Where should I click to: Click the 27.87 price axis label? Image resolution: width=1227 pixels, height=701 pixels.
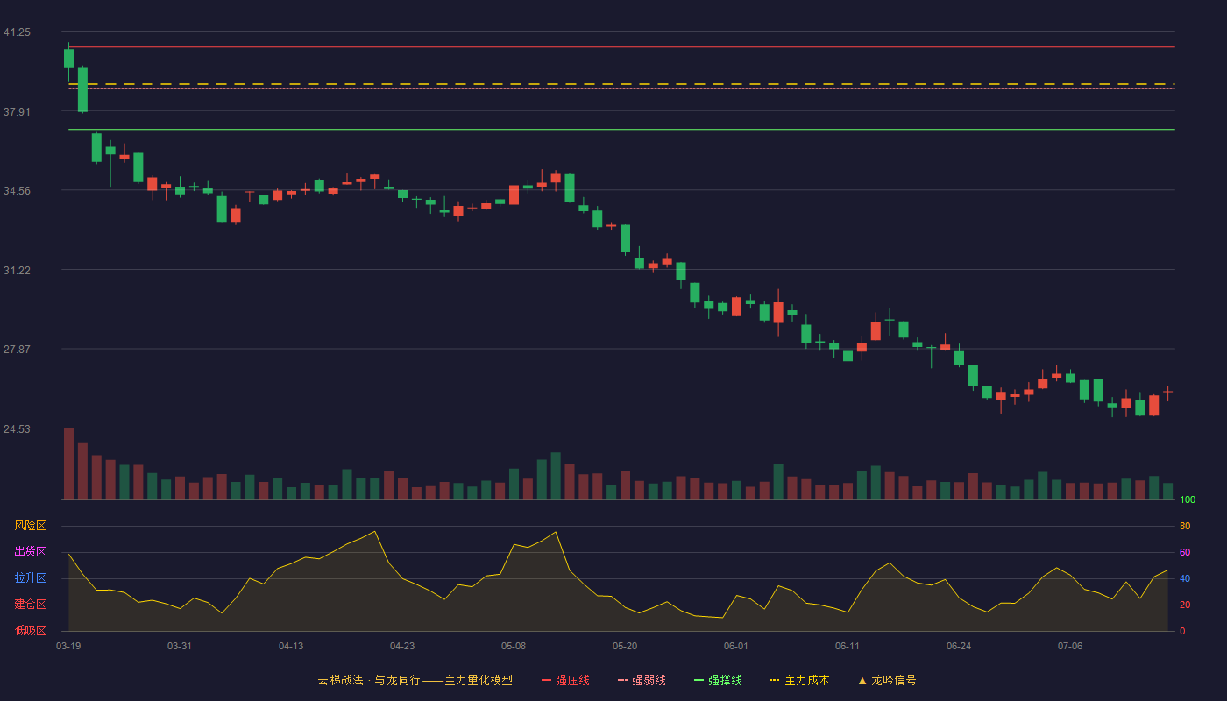pyautogui.click(x=17, y=350)
